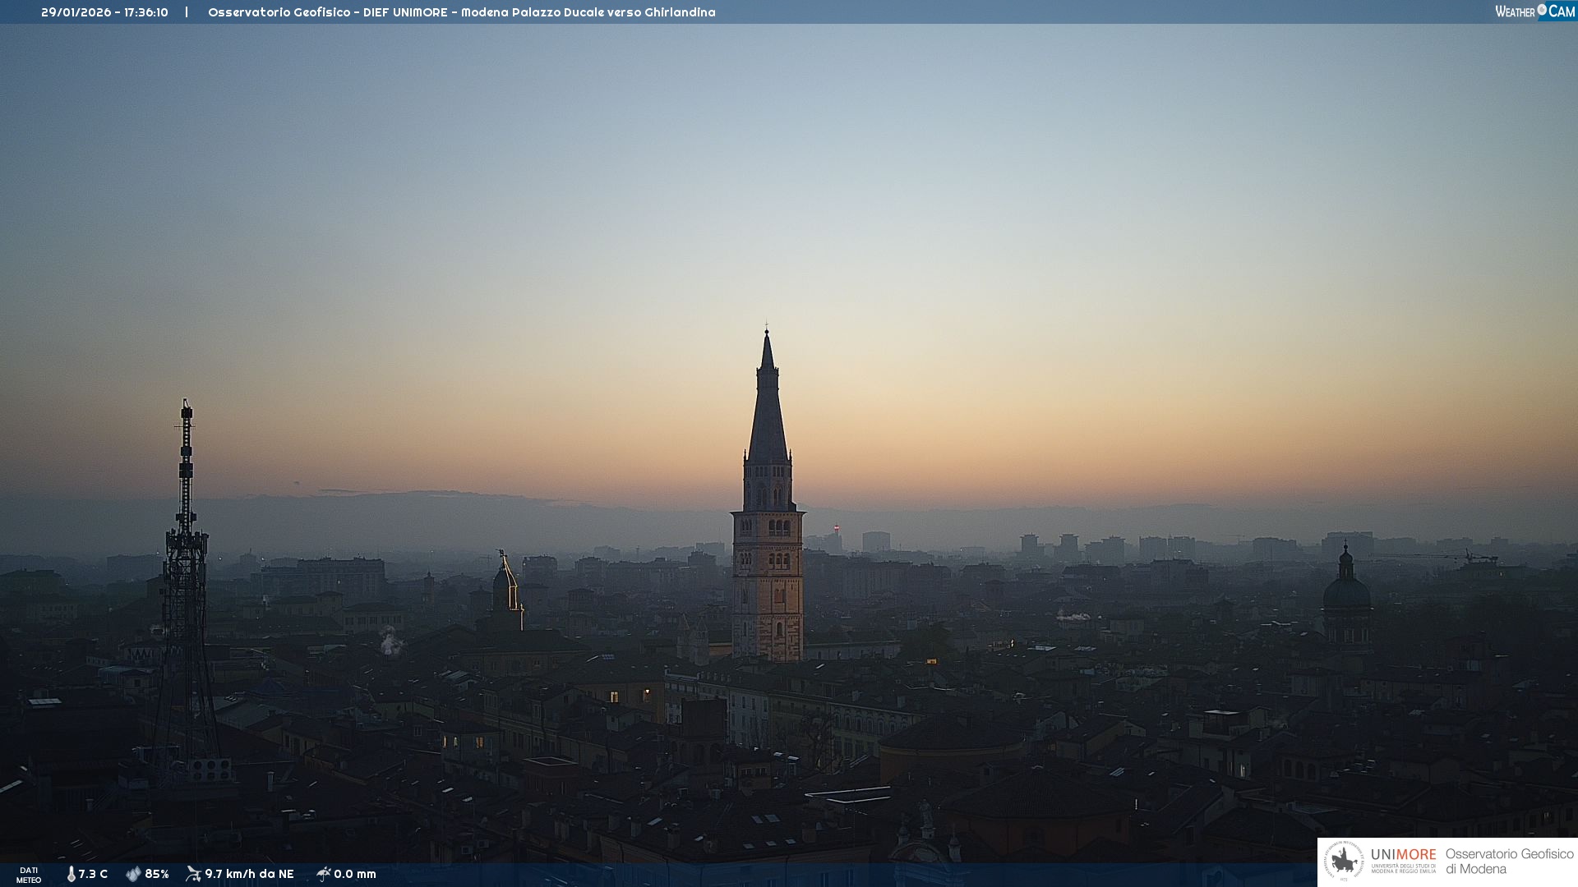Click the 0.0 mm rainfall value
The image size is (1578, 887).
355,874
